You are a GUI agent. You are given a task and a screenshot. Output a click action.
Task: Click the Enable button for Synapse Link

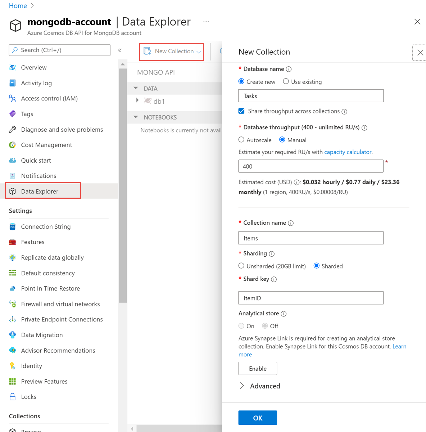coord(257,368)
